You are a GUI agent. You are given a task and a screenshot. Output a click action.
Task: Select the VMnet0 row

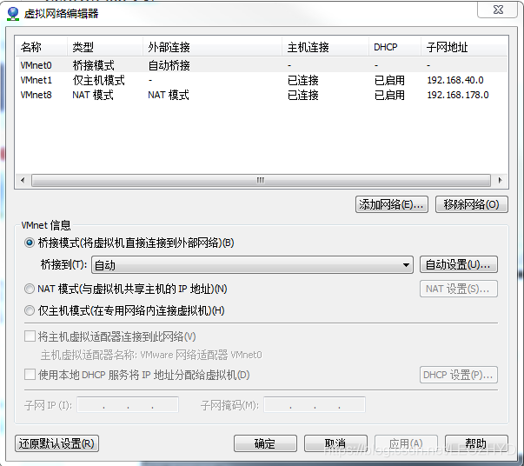pos(262,65)
